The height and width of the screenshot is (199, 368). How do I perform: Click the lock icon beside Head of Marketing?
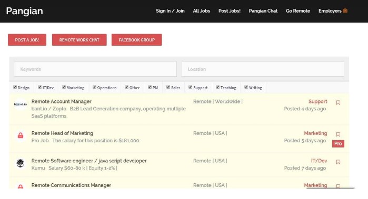click(x=21, y=135)
